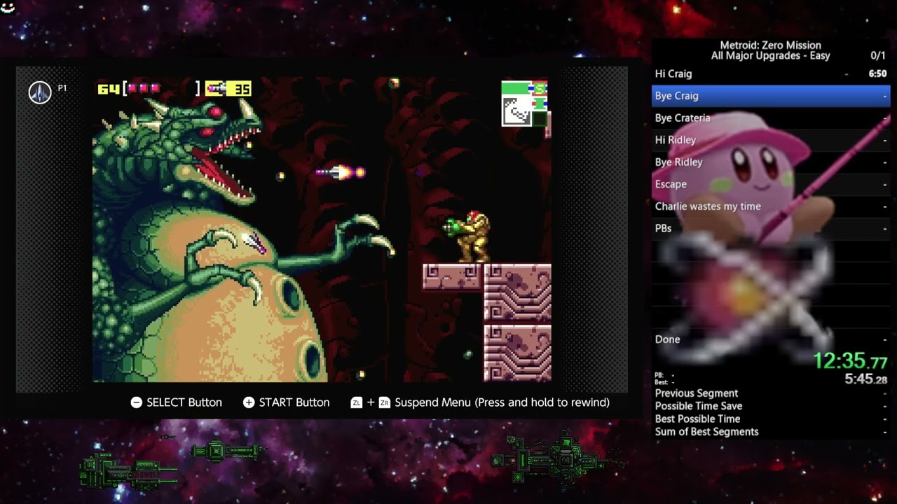Select 'Charlie wastes my time' split
Viewport: 897px width, 504px height.
point(771,206)
